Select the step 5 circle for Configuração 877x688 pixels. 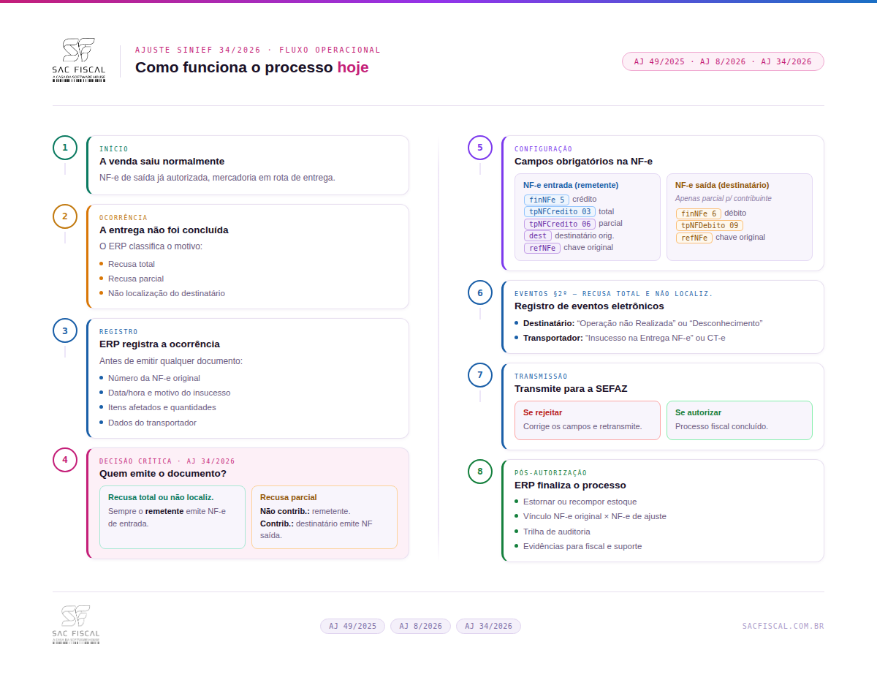(x=480, y=148)
